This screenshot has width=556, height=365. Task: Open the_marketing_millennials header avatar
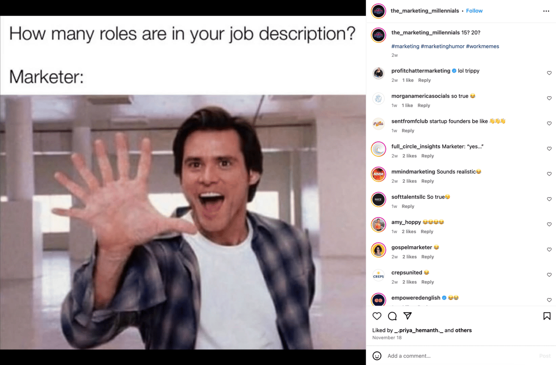click(379, 11)
